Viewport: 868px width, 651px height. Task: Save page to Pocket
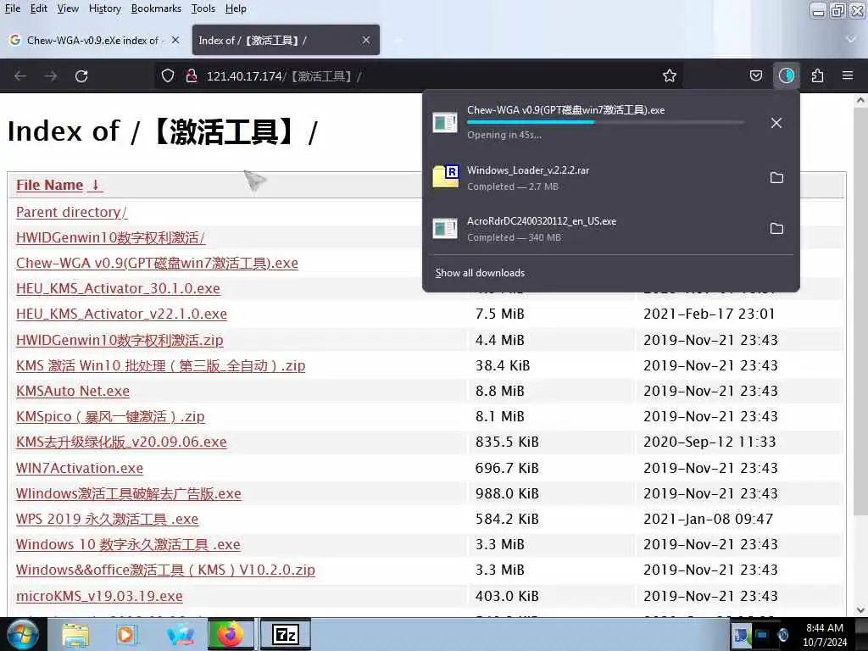(x=755, y=75)
